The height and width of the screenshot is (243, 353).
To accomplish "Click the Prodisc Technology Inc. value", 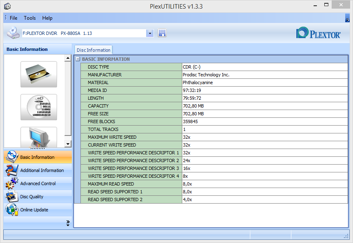I will click(206, 75).
